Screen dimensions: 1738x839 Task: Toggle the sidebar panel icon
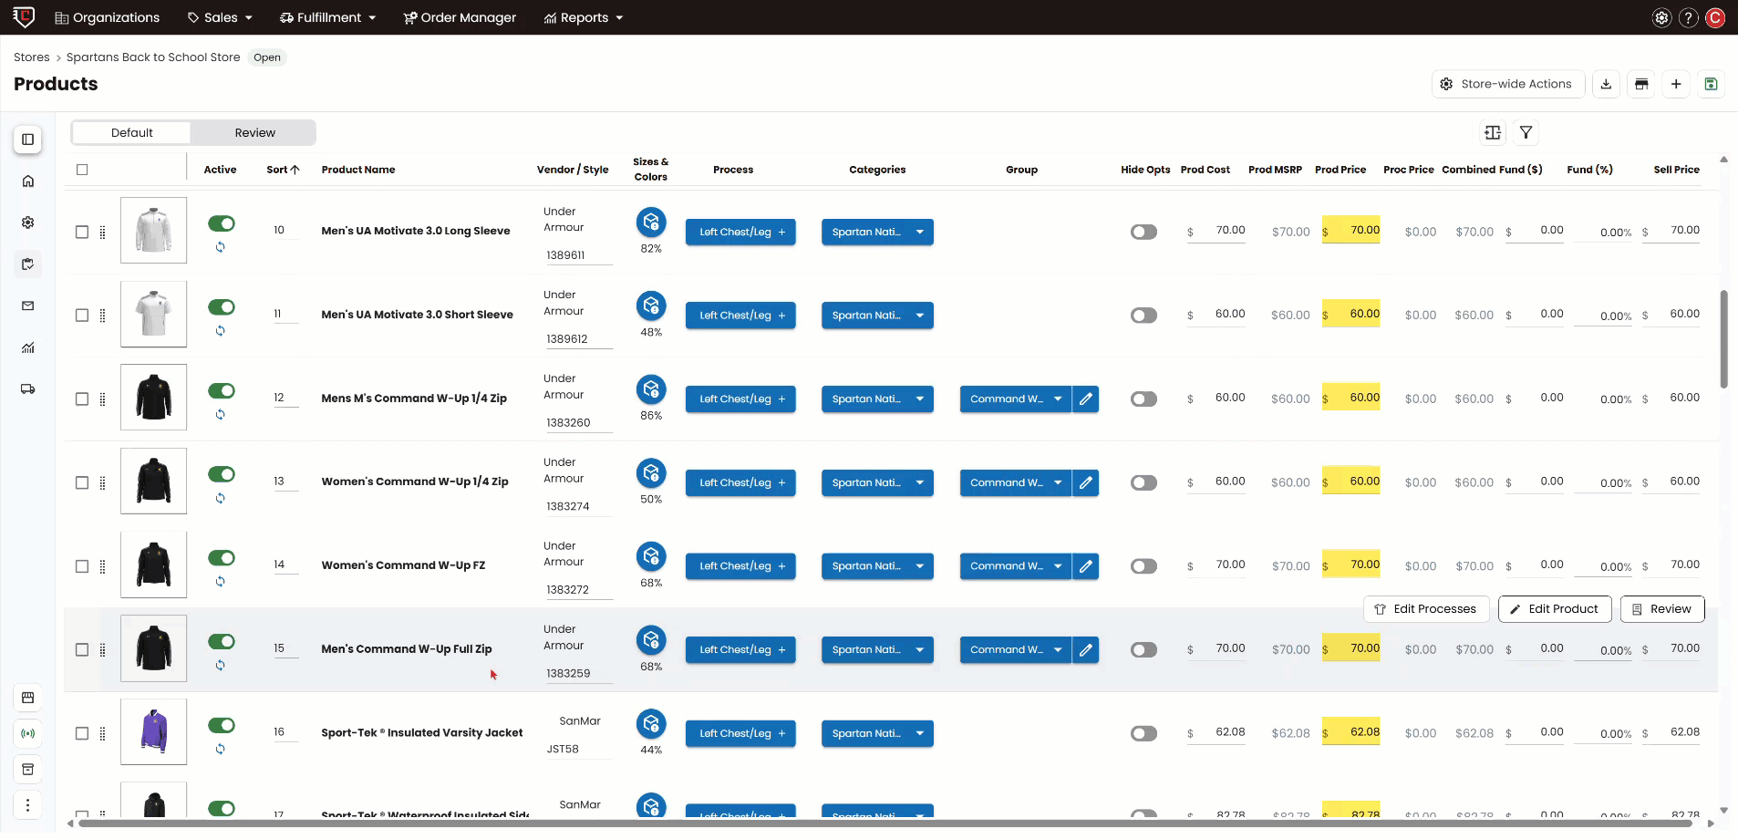coord(28,140)
